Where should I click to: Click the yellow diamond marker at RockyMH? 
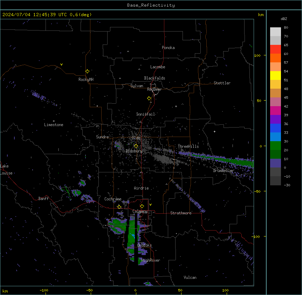pyautogui.click(x=88, y=71)
